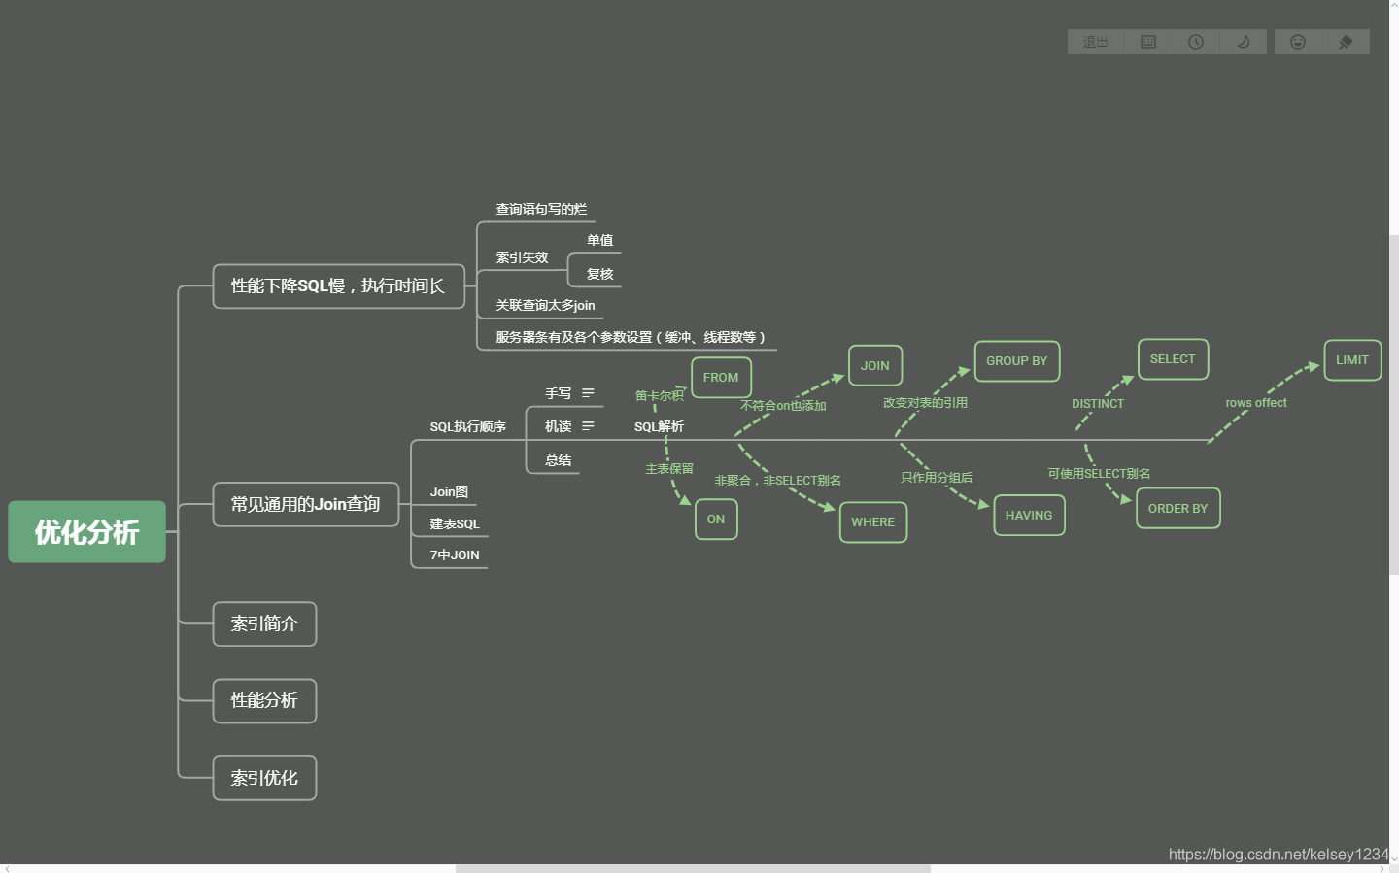Click the 关联查询太多join topic

tap(545, 305)
